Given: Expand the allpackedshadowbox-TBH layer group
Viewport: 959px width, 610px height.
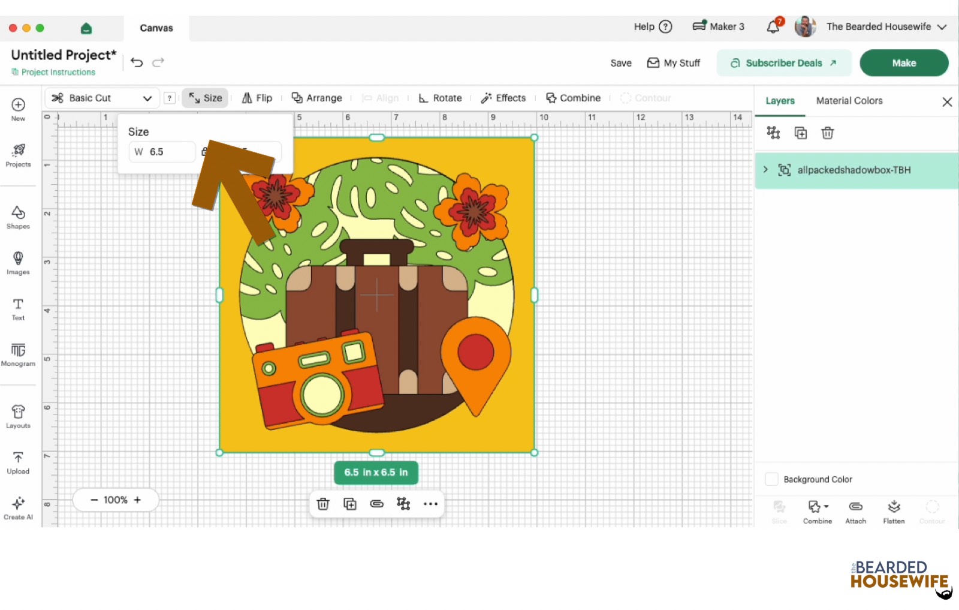Looking at the screenshot, I should point(765,170).
